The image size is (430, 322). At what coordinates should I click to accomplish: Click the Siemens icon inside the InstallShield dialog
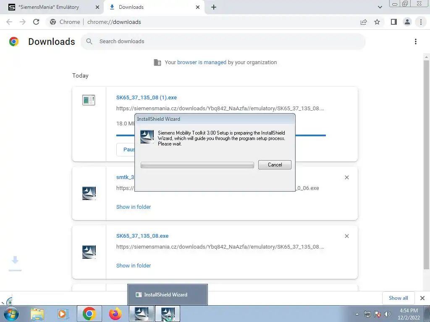[147, 137]
